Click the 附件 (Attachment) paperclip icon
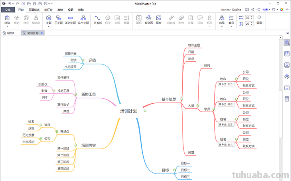This screenshot has width=291, height=181. (181, 18)
